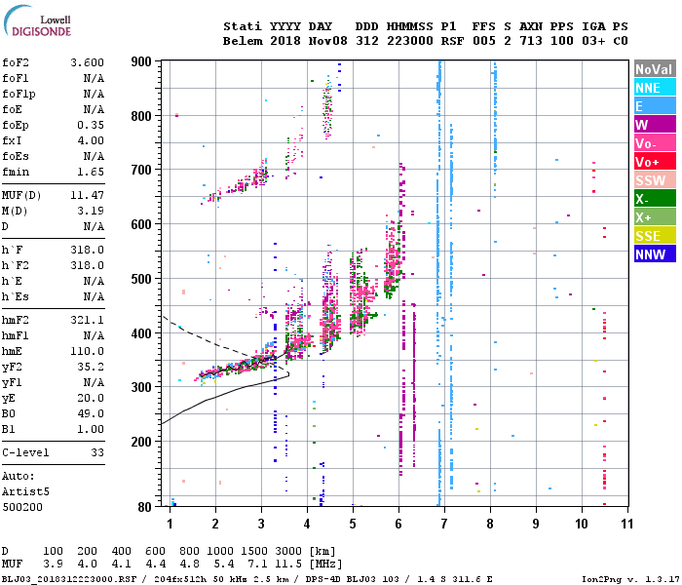Click the C-level value 33
682x585 pixels.
click(97, 452)
